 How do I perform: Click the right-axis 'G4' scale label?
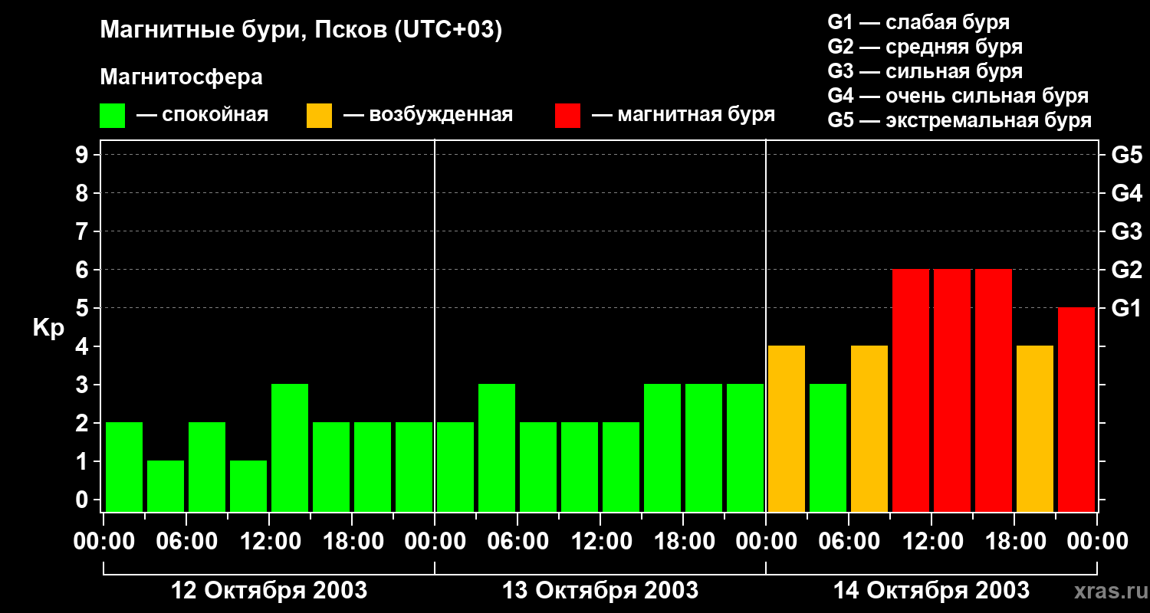[x=1126, y=193]
